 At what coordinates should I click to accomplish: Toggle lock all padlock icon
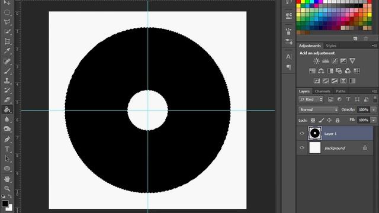coord(338,120)
